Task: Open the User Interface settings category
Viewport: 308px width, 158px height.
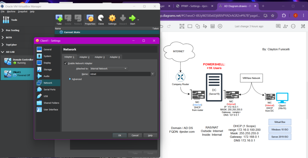Action: tap(48, 109)
